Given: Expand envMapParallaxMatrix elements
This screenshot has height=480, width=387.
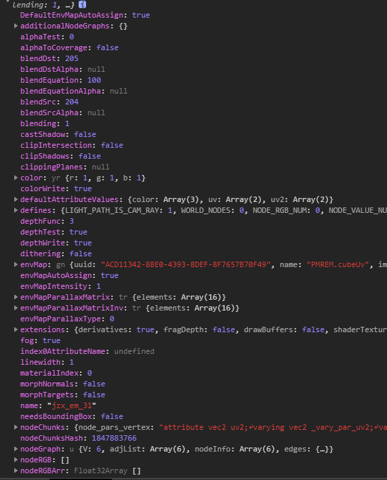Looking at the screenshot, I should click(x=16, y=297).
